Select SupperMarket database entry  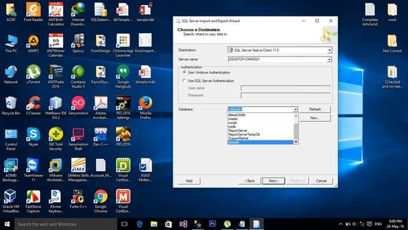pos(261,139)
